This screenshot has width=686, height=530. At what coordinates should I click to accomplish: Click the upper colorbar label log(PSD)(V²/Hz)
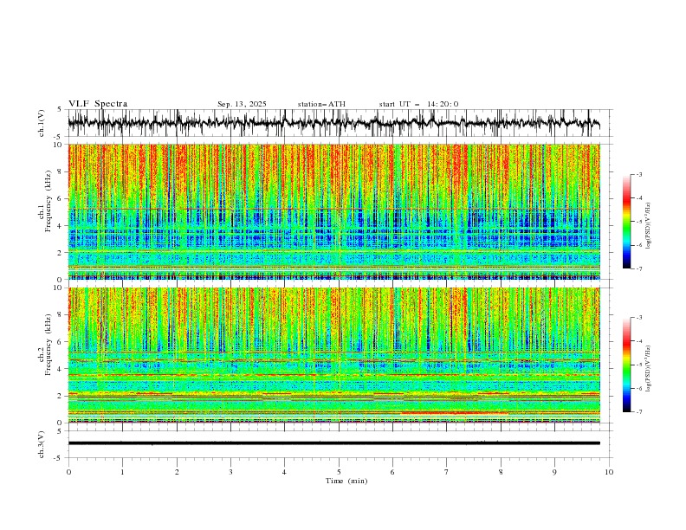click(649, 226)
